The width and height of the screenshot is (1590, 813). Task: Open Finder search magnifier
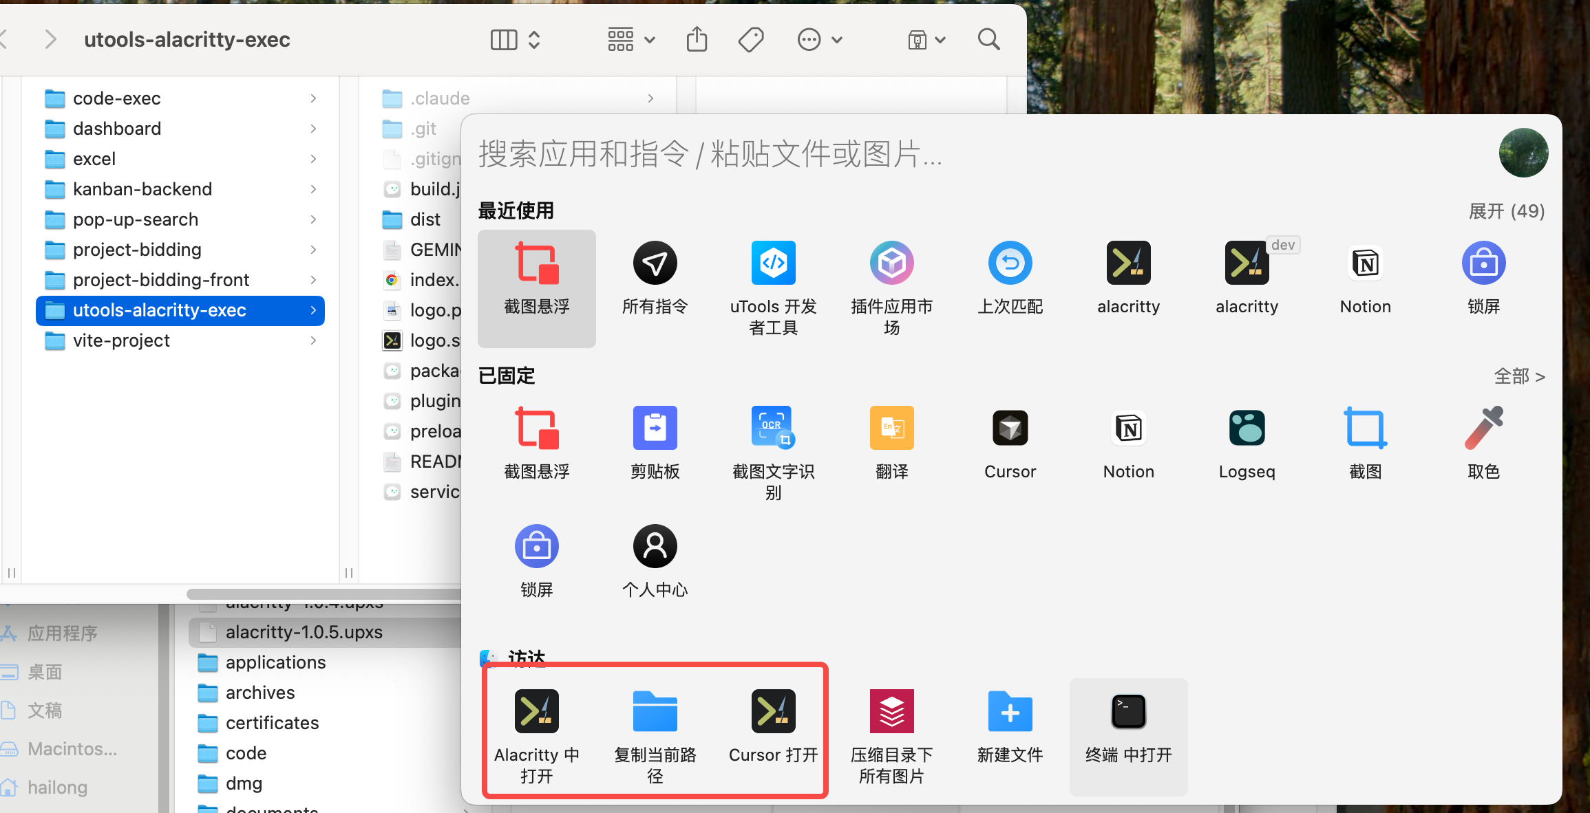click(x=988, y=40)
